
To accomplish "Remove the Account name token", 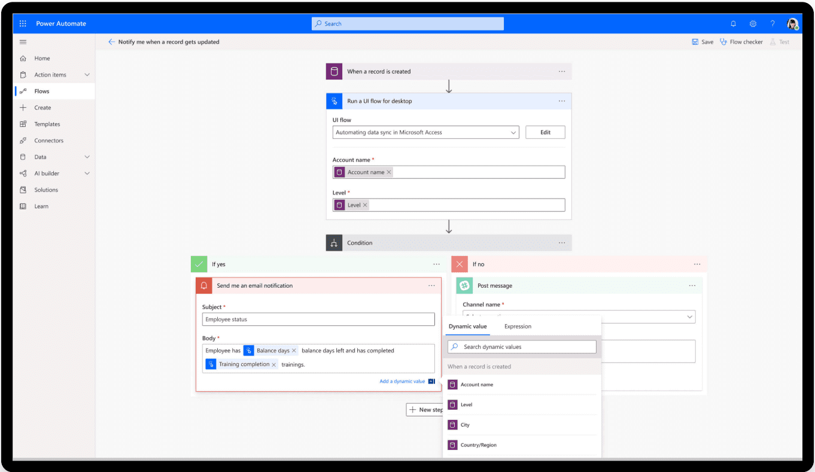I will [389, 172].
